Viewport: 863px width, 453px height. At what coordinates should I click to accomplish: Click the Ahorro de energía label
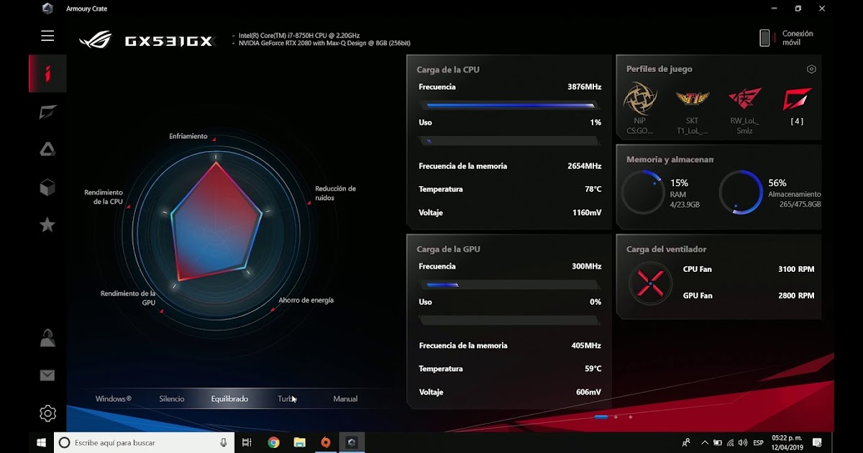(x=306, y=300)
